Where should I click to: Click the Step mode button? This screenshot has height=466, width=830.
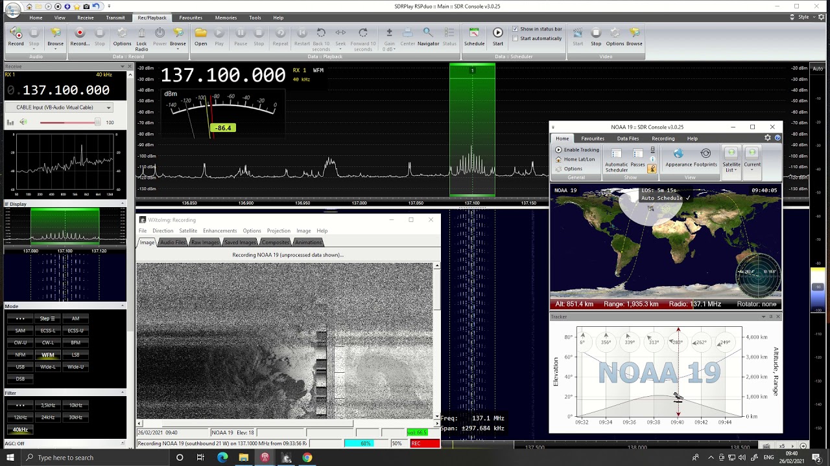(48, 318)
